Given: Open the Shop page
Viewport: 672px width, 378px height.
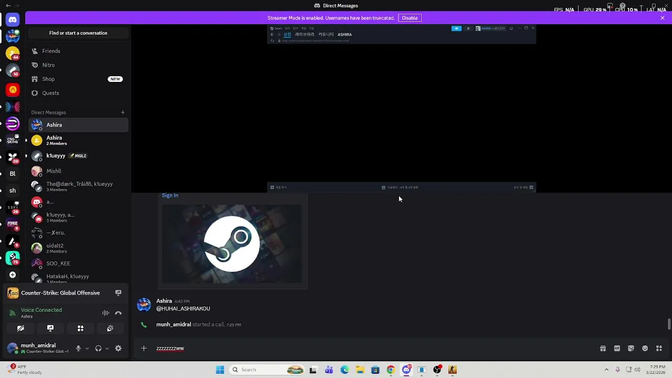Looking at the screenshot, I should tap(78, 79).
